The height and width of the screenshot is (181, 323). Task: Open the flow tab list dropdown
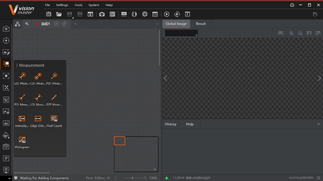coord(157,24)
